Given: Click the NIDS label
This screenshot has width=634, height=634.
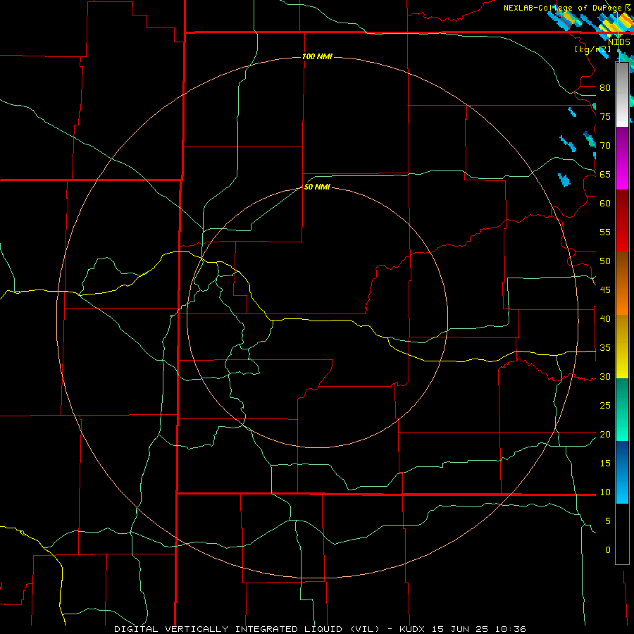Looking at the screenshot, I should pyautogui.click(x=619, y=42).
